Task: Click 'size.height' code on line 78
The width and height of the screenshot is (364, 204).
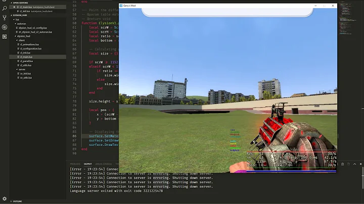Action: [100, 101]
